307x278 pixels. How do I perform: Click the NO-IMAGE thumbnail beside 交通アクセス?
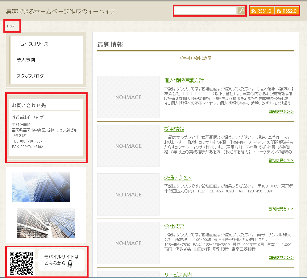tap(128, 194)
